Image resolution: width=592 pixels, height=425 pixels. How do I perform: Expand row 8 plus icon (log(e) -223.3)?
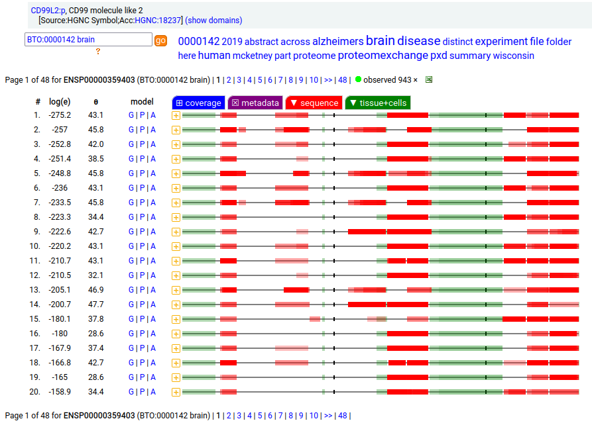(x=176, y=218)
